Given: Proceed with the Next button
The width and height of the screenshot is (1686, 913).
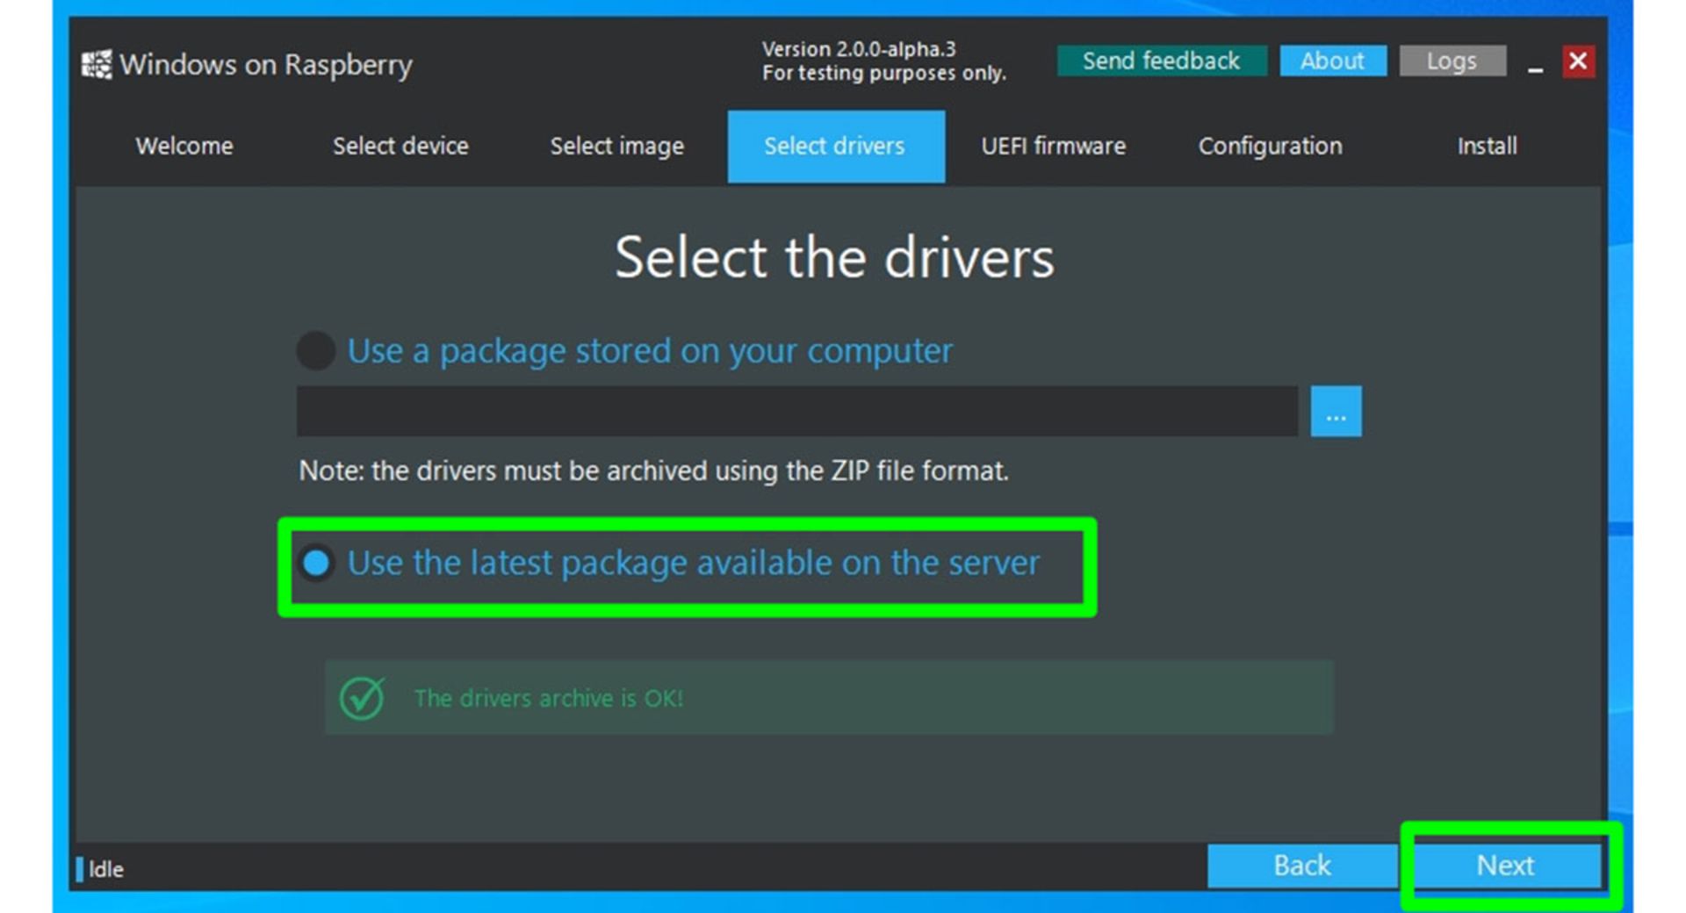Looking at the screenshot, I should click(1506, 866).
